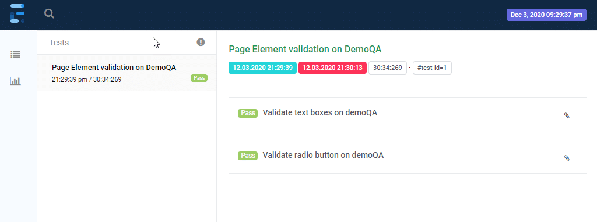This screenshot has height=222, width=597.
Task: Click the Extent report logo icon
Action: [x=17, y=14]
